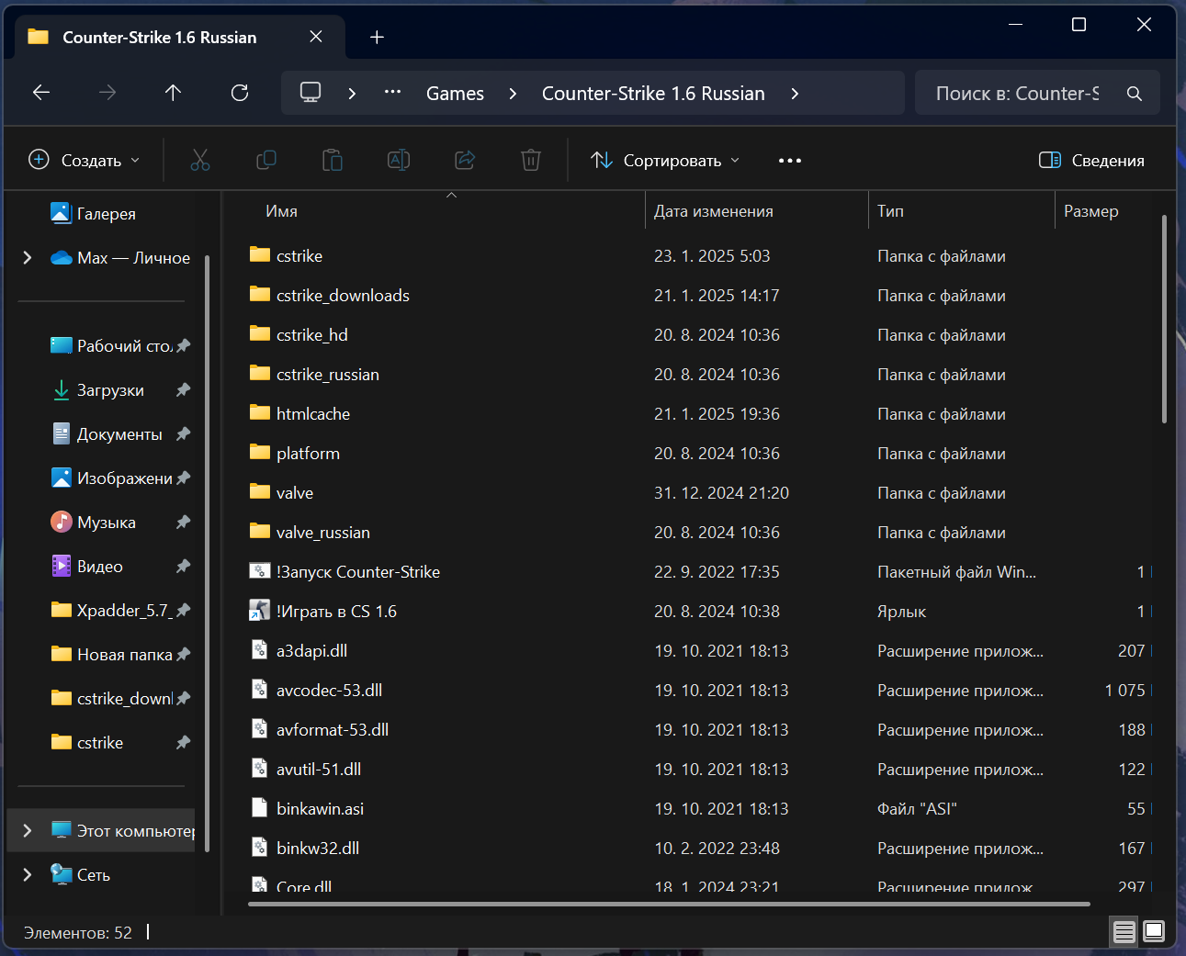Expand the Этот компьютер tree node
The width and height of the screenshot is (1186, 956).
[28, 830]
